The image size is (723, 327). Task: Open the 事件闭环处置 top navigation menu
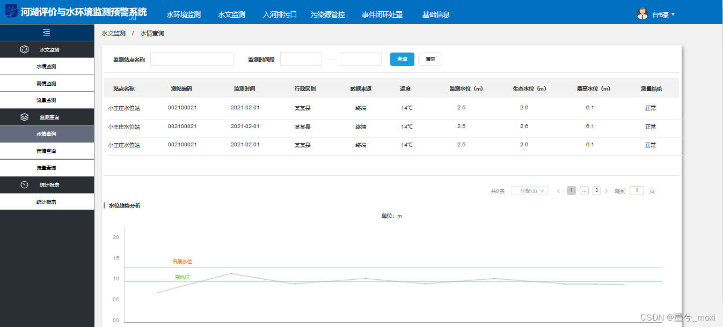(x=382, y=14)
